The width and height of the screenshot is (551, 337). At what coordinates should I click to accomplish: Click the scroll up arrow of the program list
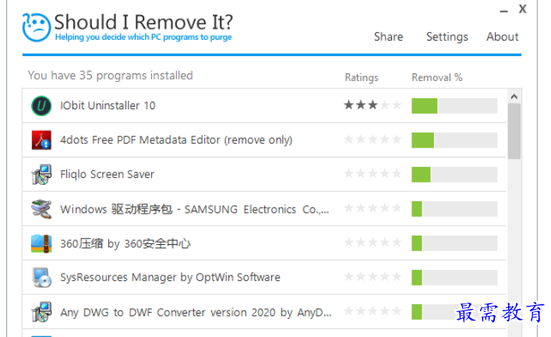[514, 97]
